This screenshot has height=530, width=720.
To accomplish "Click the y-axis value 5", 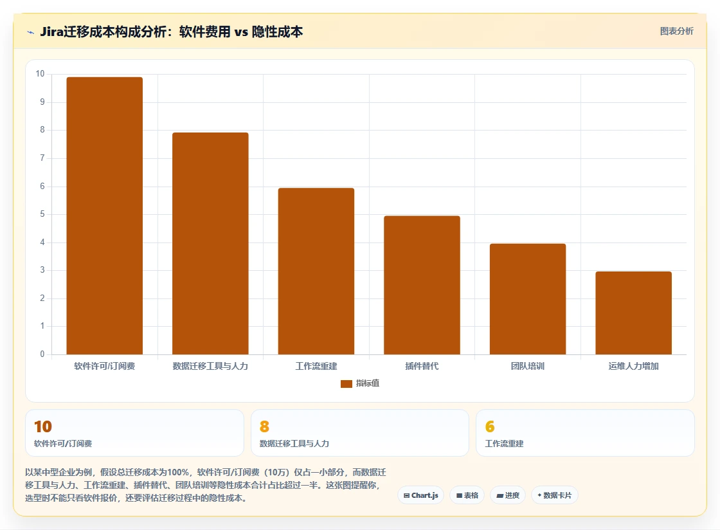I will pyautogui.click(x=42, y=214).
